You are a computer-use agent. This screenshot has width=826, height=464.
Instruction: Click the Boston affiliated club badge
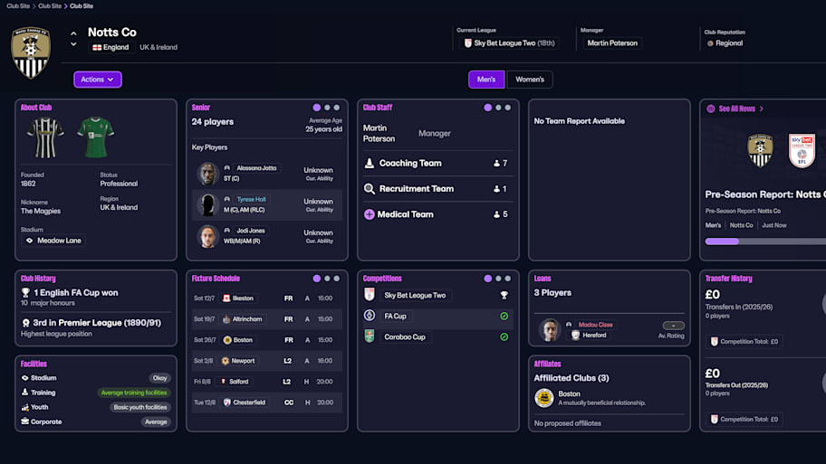(x=543, y=398)
